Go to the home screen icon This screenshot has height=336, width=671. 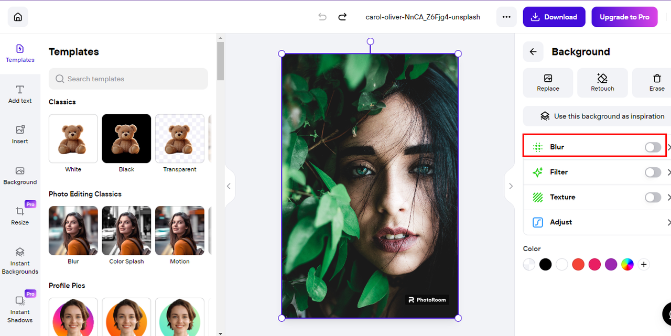(x=18, y=17)
